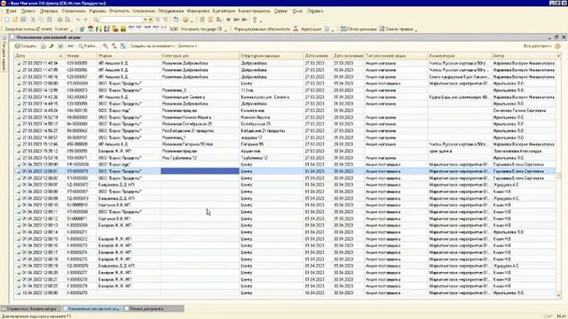Click the Адресация people icon
The image size is (568, 319).
pos(296,29)
